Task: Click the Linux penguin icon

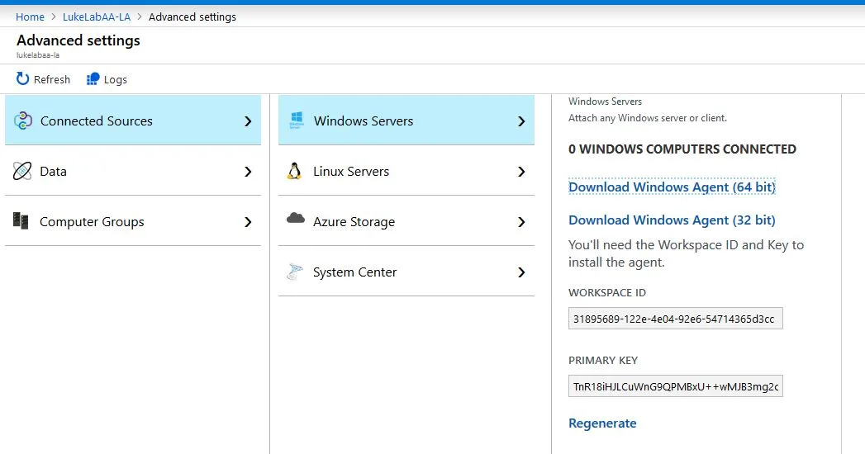Action: (x=295, y=171)
